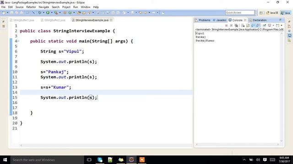
Task: Switch to the StringBuffer1.java editor tab
Action: [22, 20]
